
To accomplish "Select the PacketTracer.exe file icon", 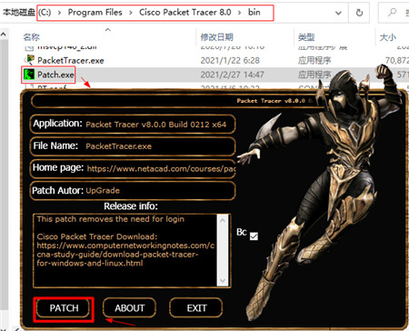I will [x=29, y=60].
